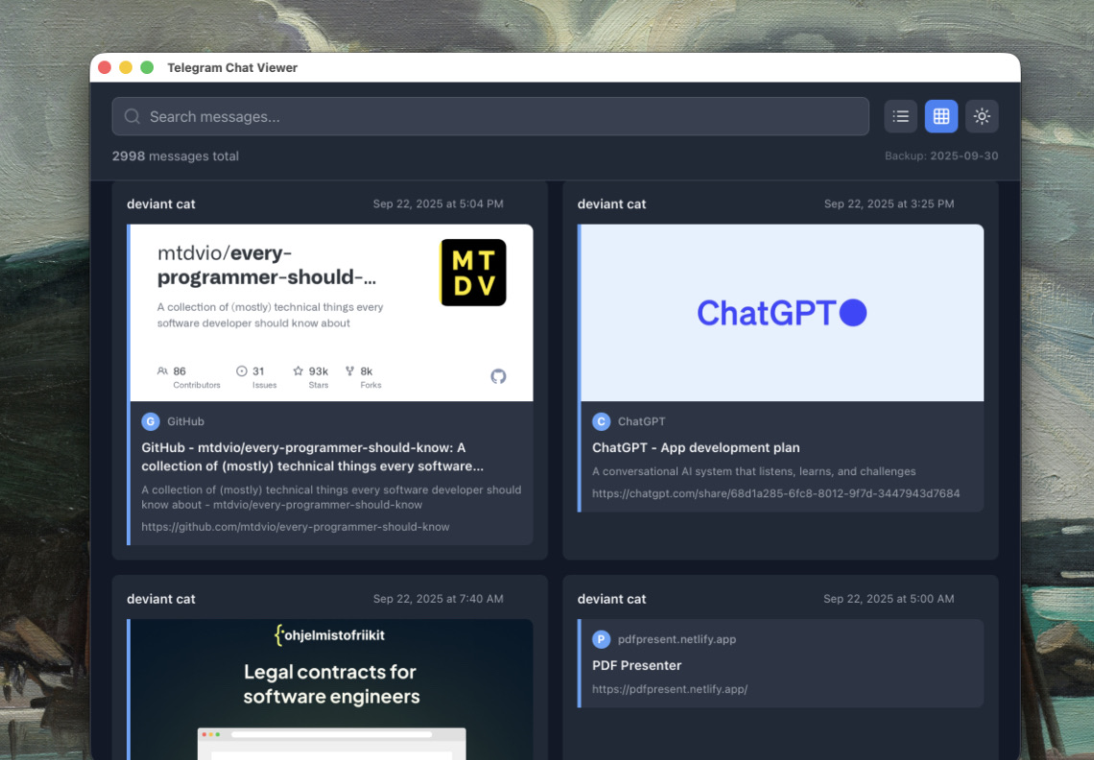Open the 'PDF Presenter' title
The height and width of the screenshot is (760, 1094).
[x=636, y=666]
